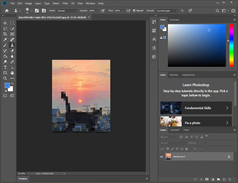The height and width of the screenshot is (183, 238).
Task: Select the Blur tool
Action: pos(12,56)
